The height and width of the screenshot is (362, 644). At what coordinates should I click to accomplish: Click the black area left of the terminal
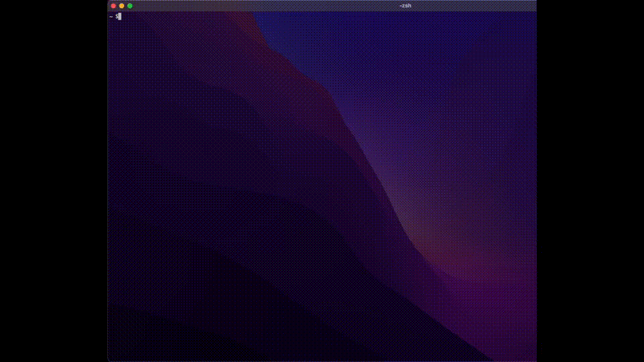[x=54, y=181]
